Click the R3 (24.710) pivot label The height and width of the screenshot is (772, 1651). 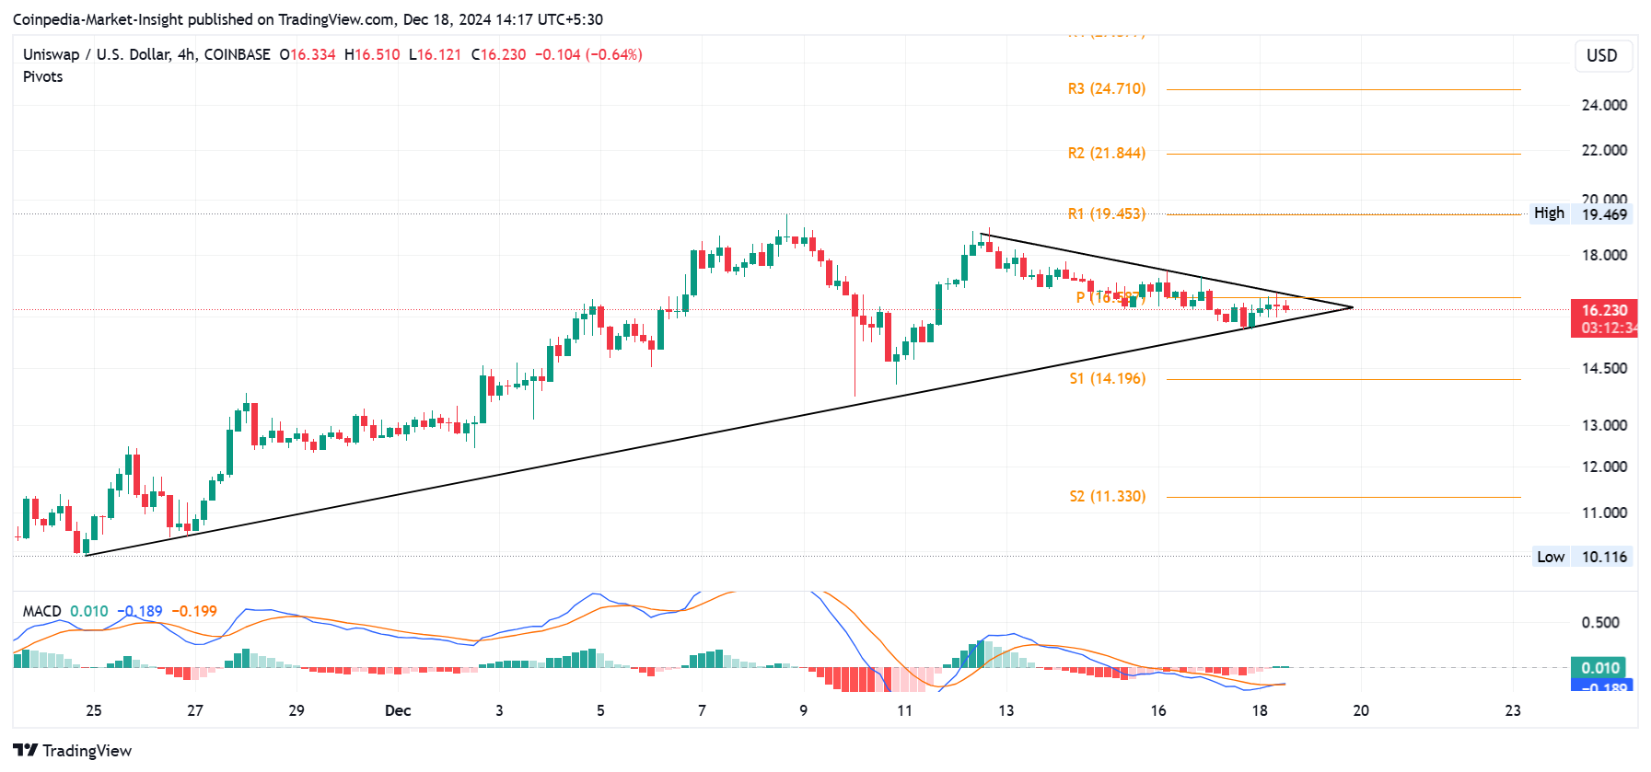pos(1107,88)
